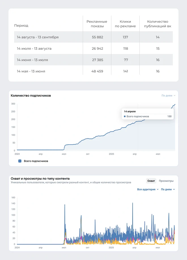Click the "Период" column header
Screen dimensions: 187x260
pyautogui.click(x=21, y=26)
